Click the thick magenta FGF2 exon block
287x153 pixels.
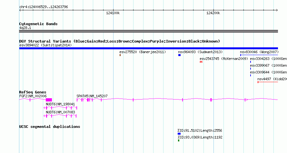point(49,100)
